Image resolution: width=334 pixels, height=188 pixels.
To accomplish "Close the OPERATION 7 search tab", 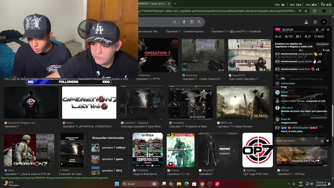I will 169,3.
